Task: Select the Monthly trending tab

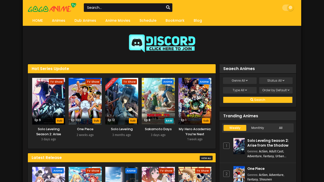Action: tap(258, 128)
